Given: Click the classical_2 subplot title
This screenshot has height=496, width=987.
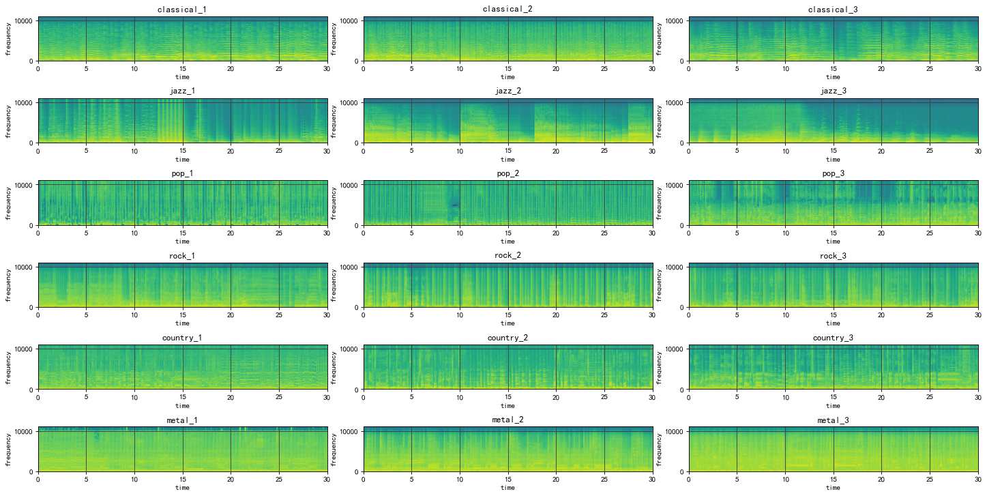Looking at the screenshot, I should (507, 9).
